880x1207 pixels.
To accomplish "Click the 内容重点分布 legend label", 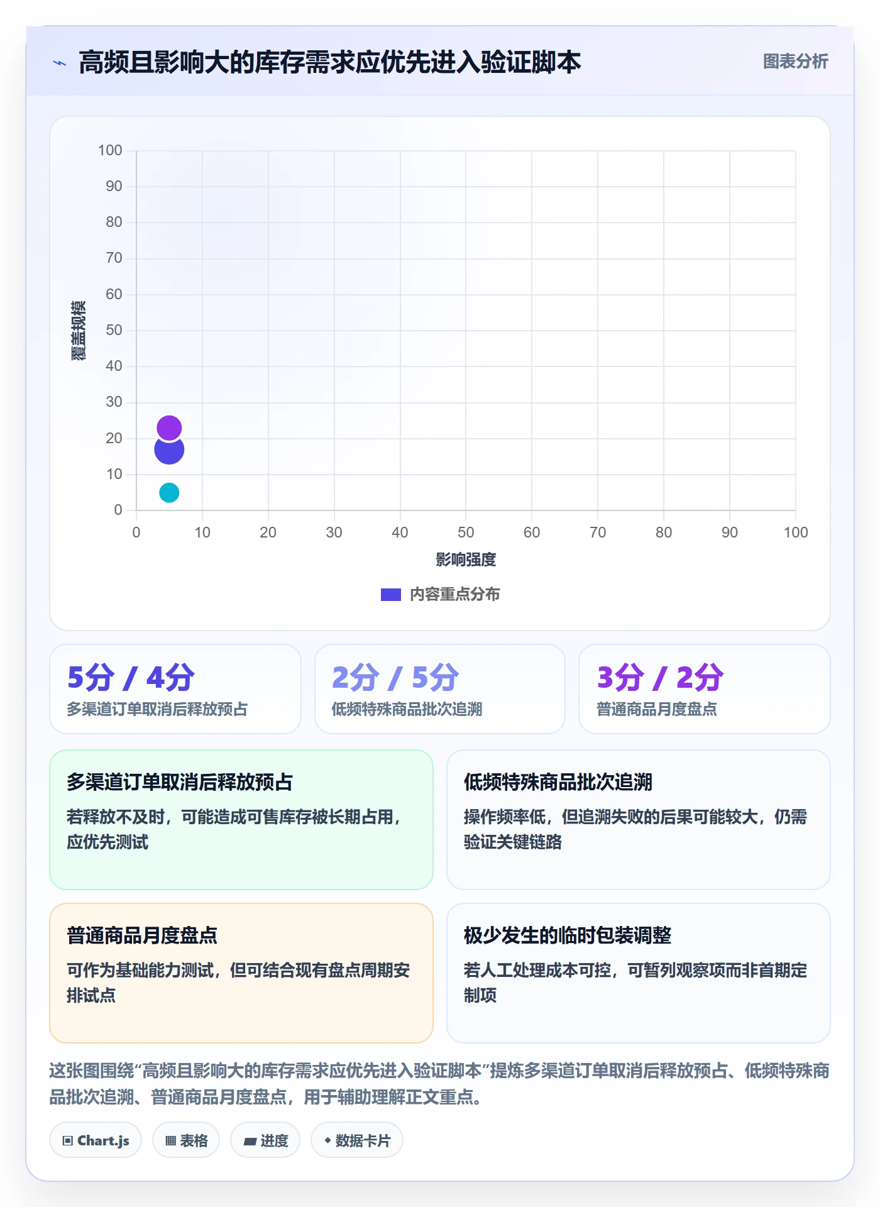I will 454,595.
